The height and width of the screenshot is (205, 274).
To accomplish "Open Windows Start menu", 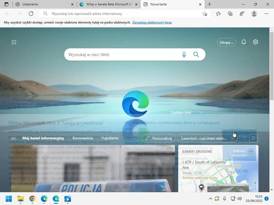I will pos(9,199).
